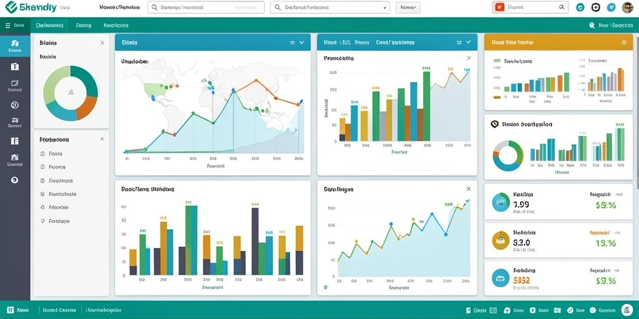Image resolution: width=639 pixels, height=319 pixels.
Task: Click the bottom-most round icon in left sidebar
Action: tap(15, 180)
